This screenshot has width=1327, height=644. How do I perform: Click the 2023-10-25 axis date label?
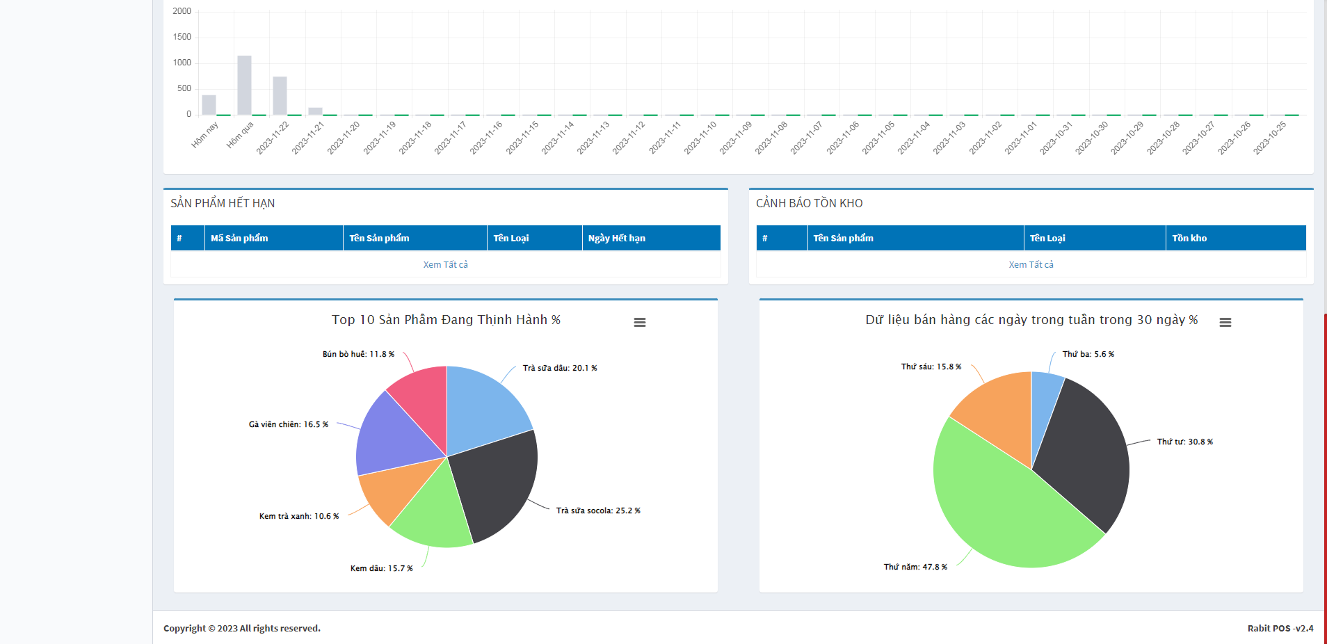(1270, 138)
